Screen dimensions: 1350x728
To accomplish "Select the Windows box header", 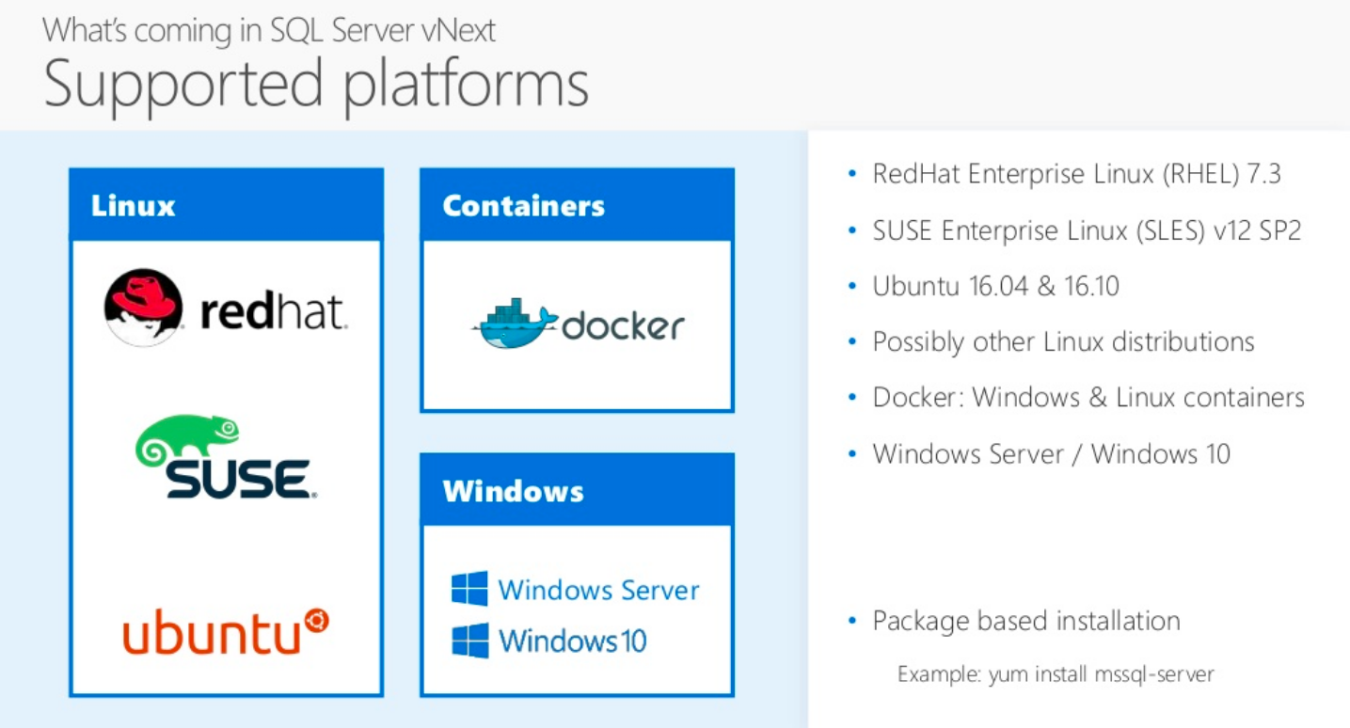I will (x=577, y=490).
